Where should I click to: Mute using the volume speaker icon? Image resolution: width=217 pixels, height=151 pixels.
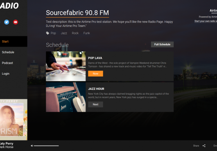click(32, 146)
